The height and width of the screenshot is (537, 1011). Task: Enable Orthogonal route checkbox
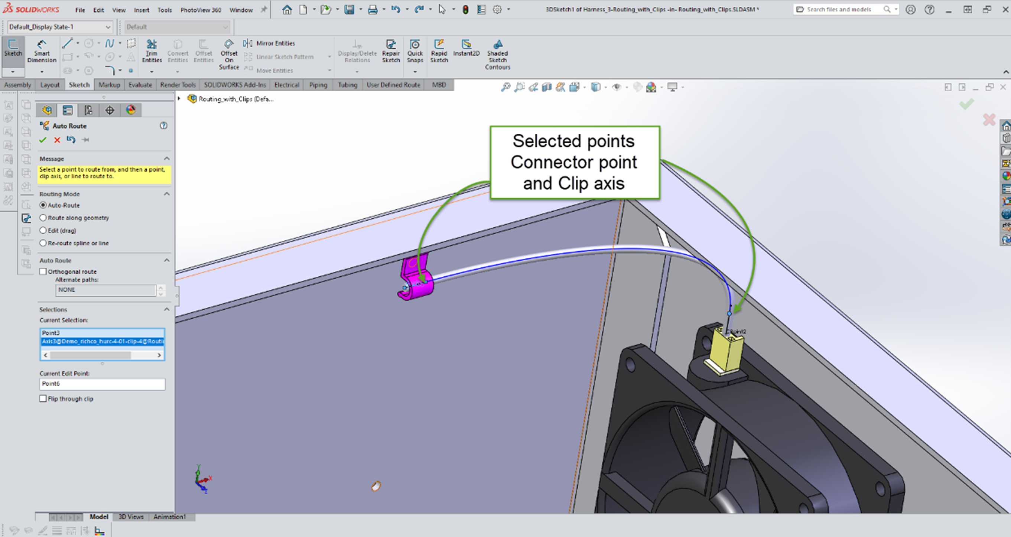tap(43, 271)
